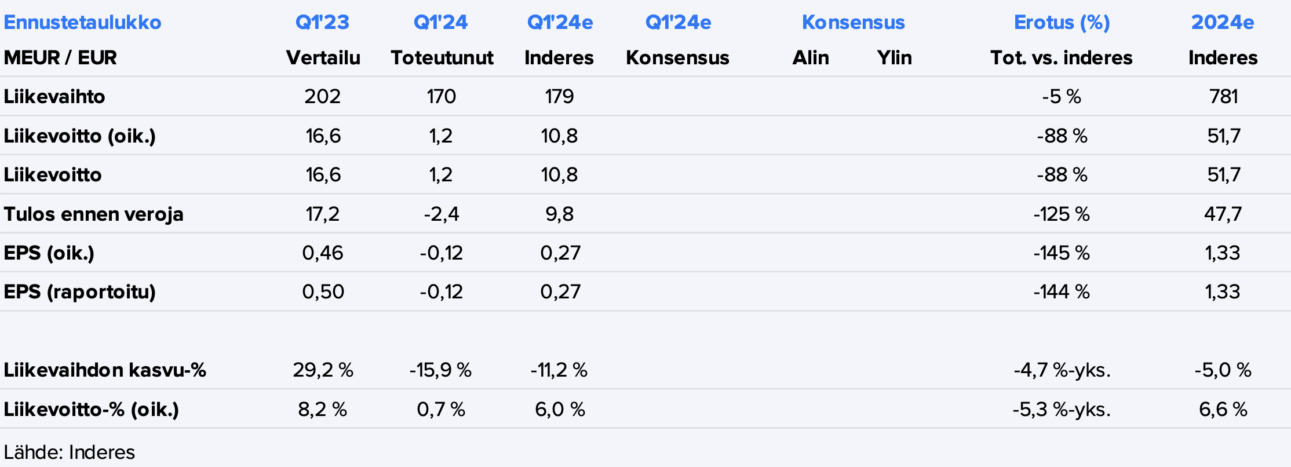Select the Tot. vs. inderes subheader
Viewport: 1291px width, 467px height.
coord(1061,58)
